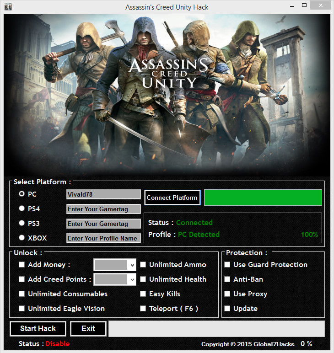334x353 pixels.
Task: Click the Protection group label
Action: click(247, 252)
